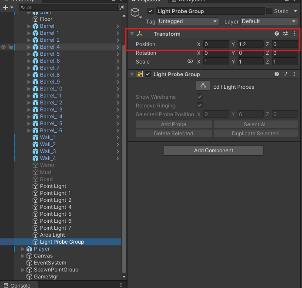This screenshot has width=302, height=288.
Task: Open Light Probe Group presets
Action: pyautogui.click(x=285, y=74)
